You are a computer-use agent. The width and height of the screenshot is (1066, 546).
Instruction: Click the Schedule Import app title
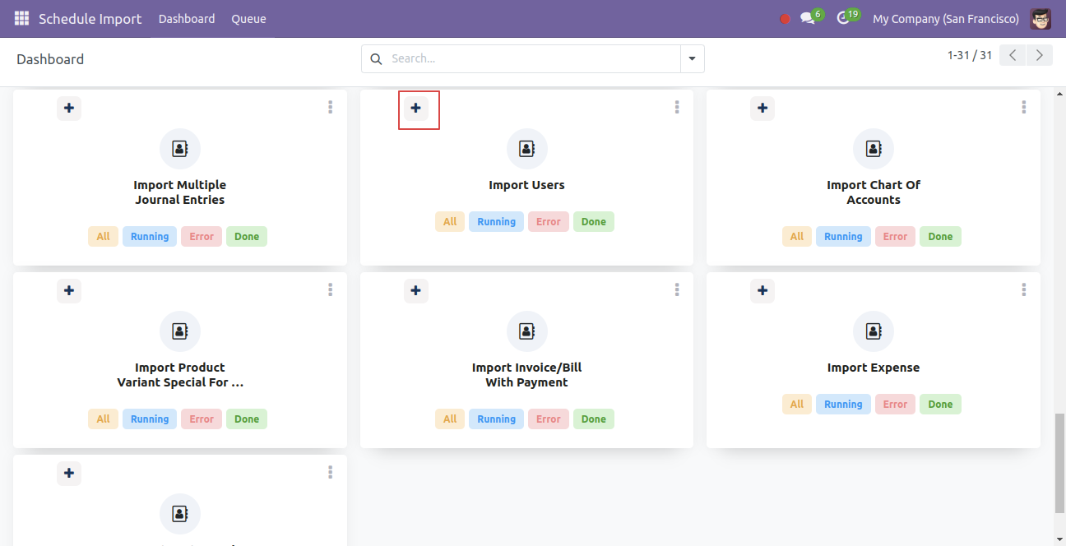pos(90,19)
